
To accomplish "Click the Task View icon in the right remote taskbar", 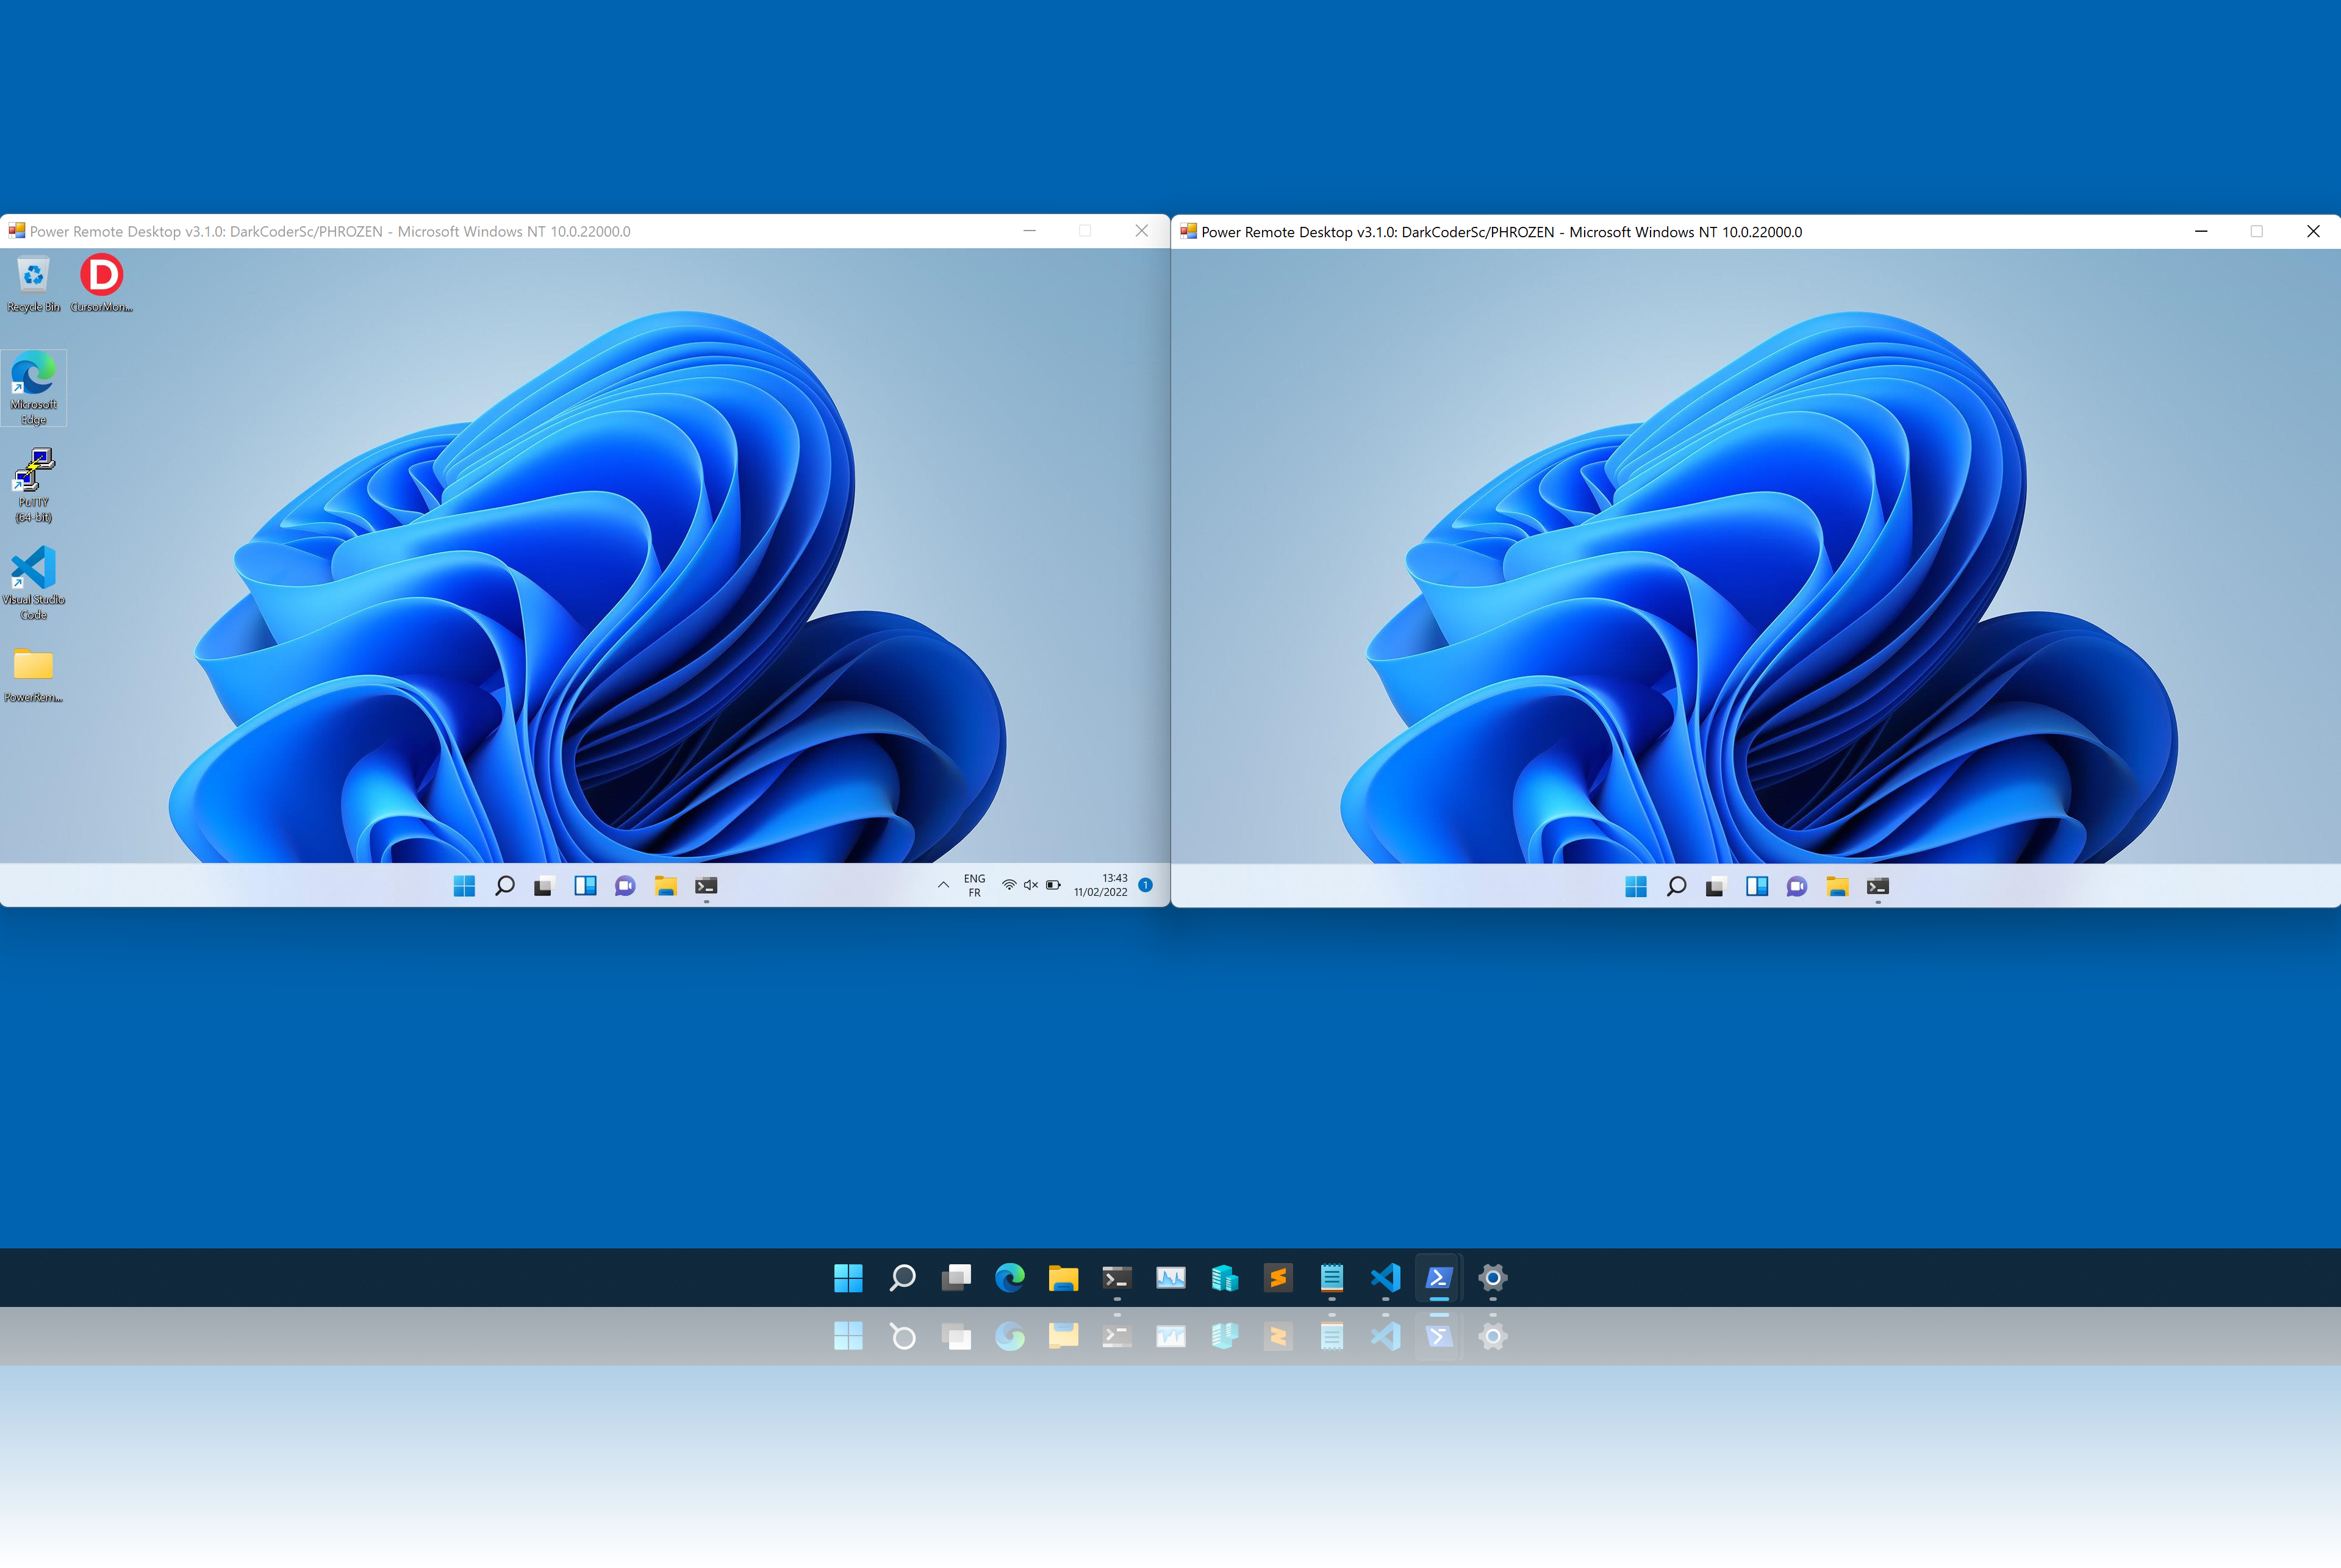I will click(1716, 887).
